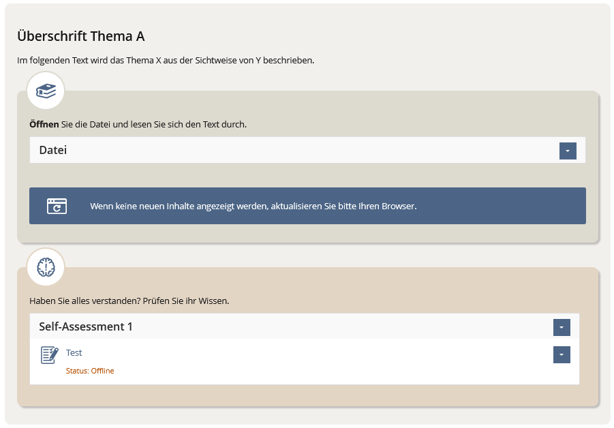The width and height of the screenshot is (614, 428).
Task: Open the dropdown arrow in the Test row
Action: 562,355
